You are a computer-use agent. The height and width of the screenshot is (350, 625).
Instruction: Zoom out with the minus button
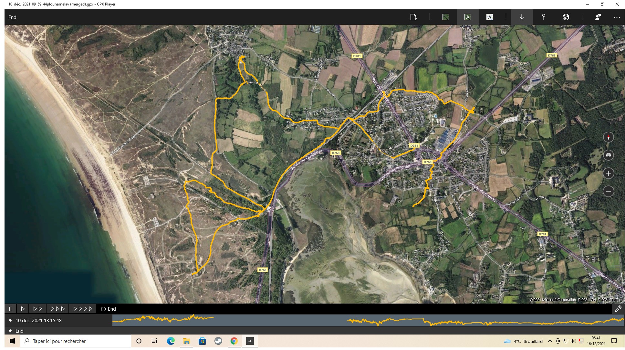coord(608,192)
